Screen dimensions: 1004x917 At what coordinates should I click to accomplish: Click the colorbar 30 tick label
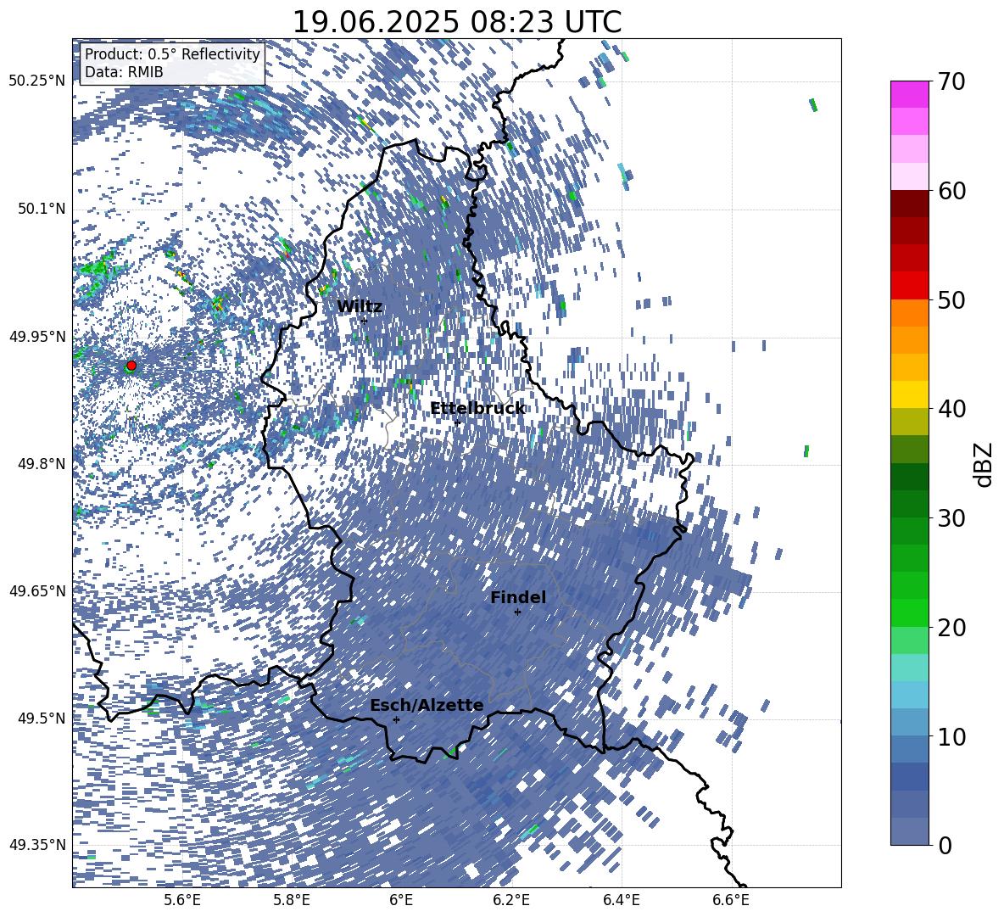pos(952,518)
